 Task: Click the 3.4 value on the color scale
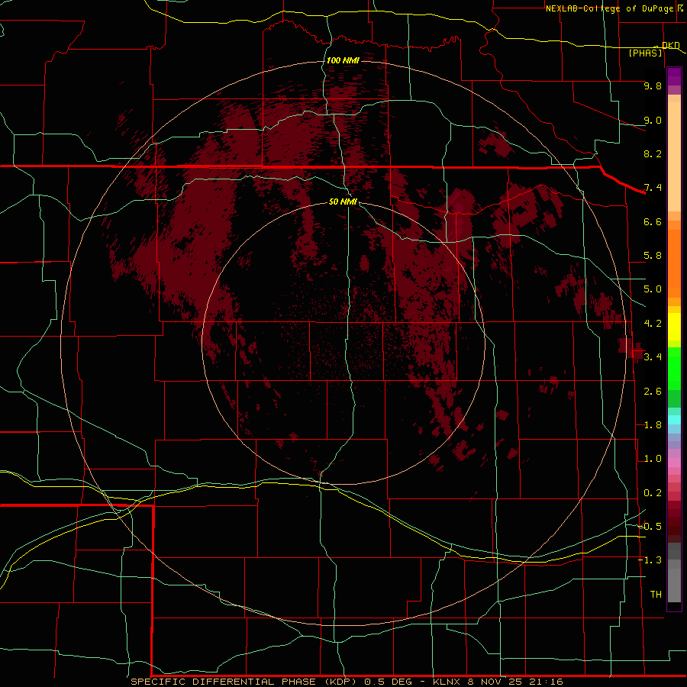pyautogui.click(x=653, y=357)
